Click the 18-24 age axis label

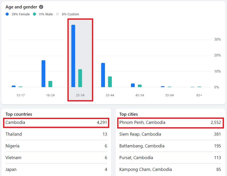(x=50, y=95)
